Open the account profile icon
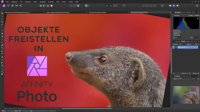The height and width of the screenshot is (112, 200). pos(197,6)
